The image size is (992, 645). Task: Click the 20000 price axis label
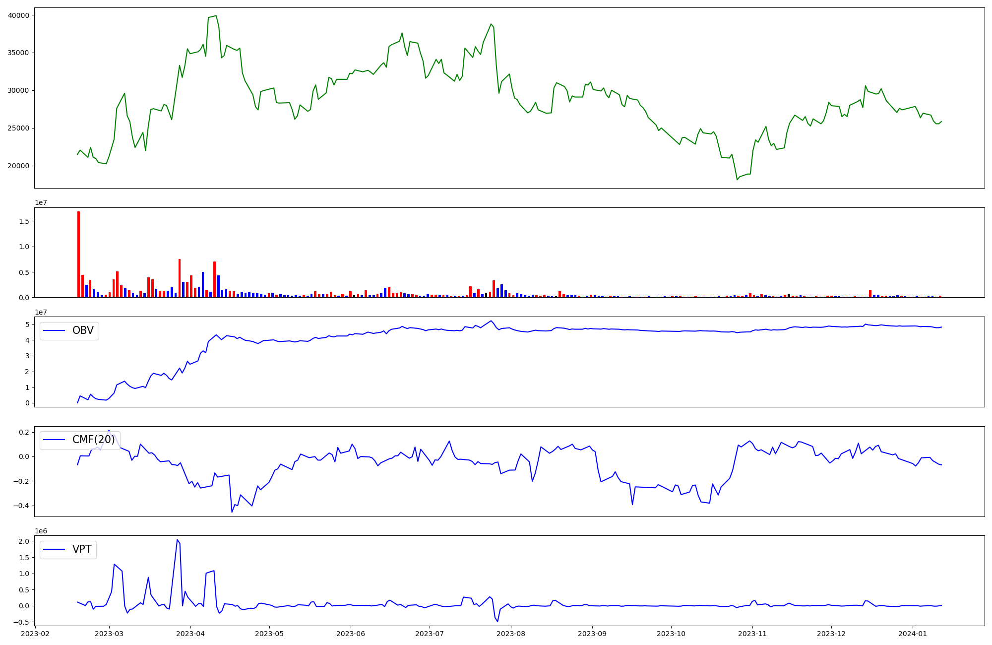coord(18,166)
